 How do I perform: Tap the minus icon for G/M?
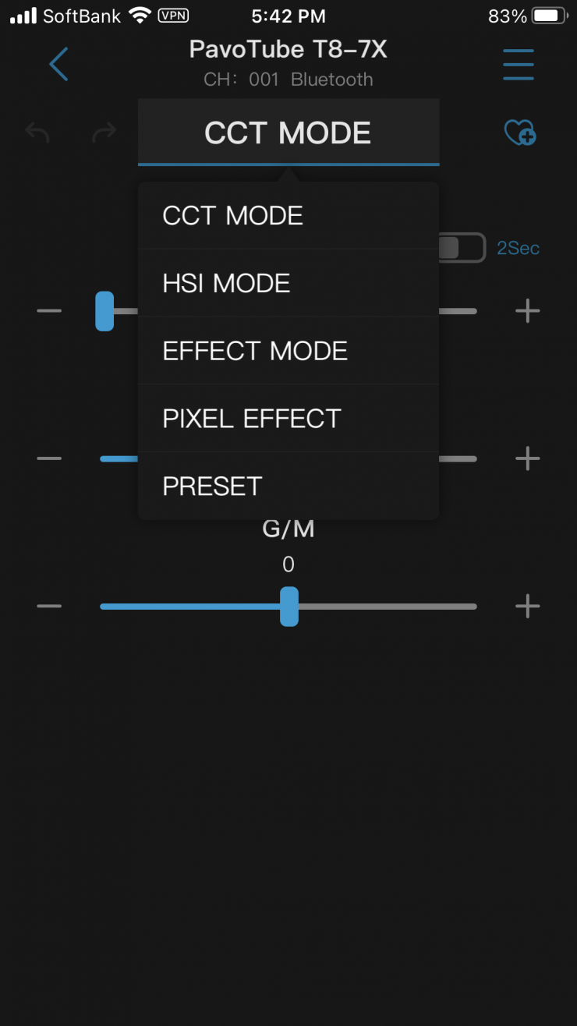coord(49,607)
